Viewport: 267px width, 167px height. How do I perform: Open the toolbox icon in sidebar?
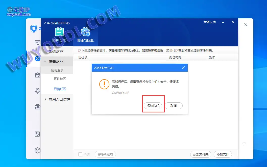click(x=37, y=107)
